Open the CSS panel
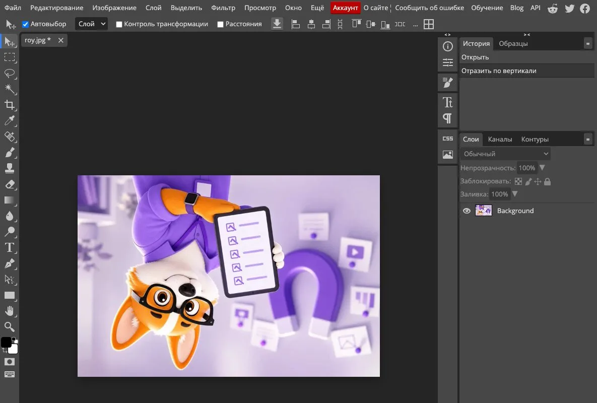This screenshot has height=403, width=597. (x=448, y=139)
